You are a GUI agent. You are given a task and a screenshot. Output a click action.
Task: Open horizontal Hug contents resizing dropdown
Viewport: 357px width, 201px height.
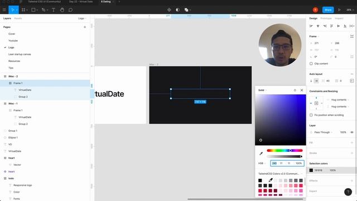[340, 100]
